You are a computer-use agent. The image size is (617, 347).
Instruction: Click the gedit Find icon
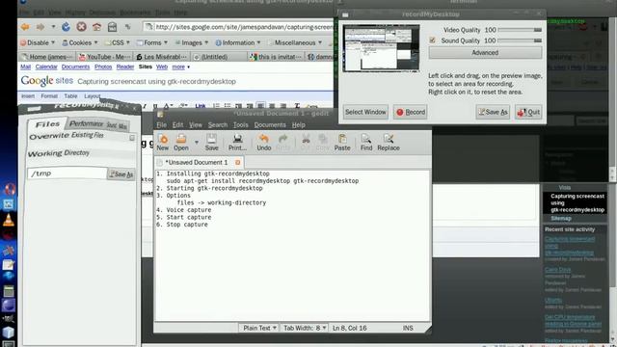click(x=366, y=139)
